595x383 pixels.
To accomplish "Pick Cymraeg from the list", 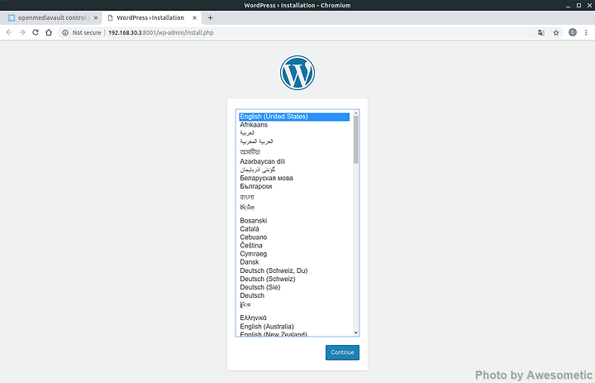I will tap(294, 254).
